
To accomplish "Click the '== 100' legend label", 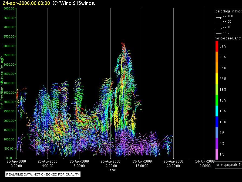I will [228, 16].
